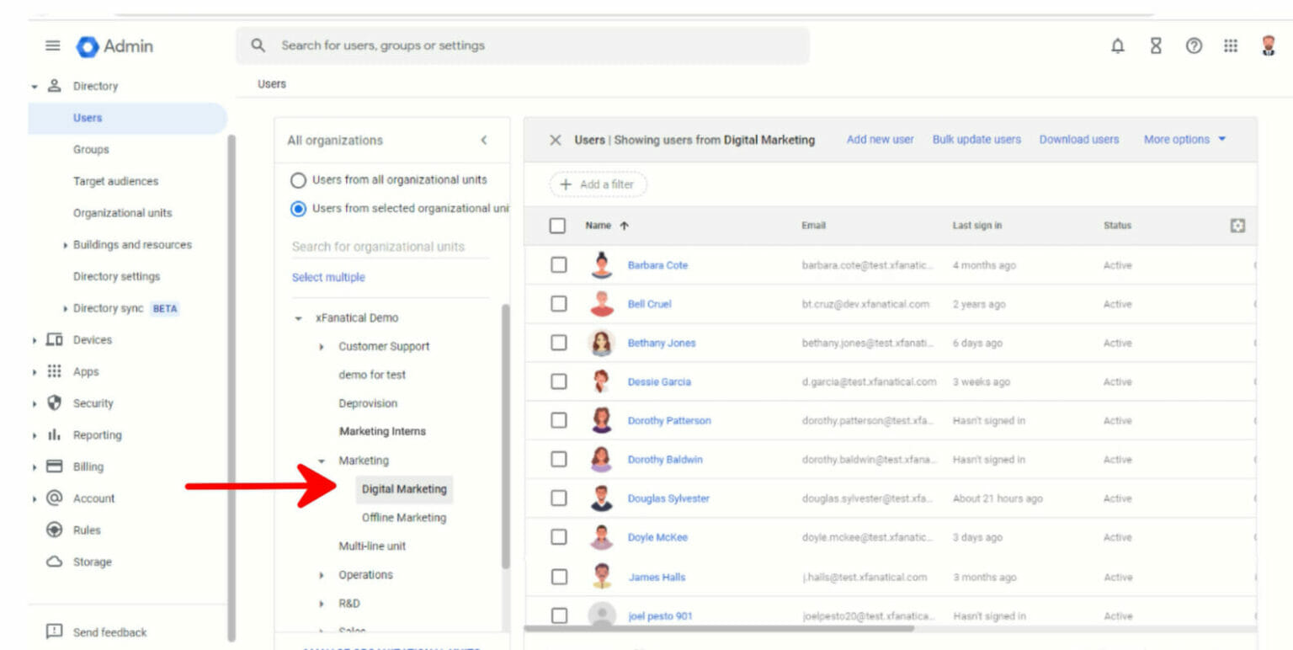The height and width of the screenshot is (650, 1293).
Task: Open the main navigation hamburger menu
Action: coord(52,46)
